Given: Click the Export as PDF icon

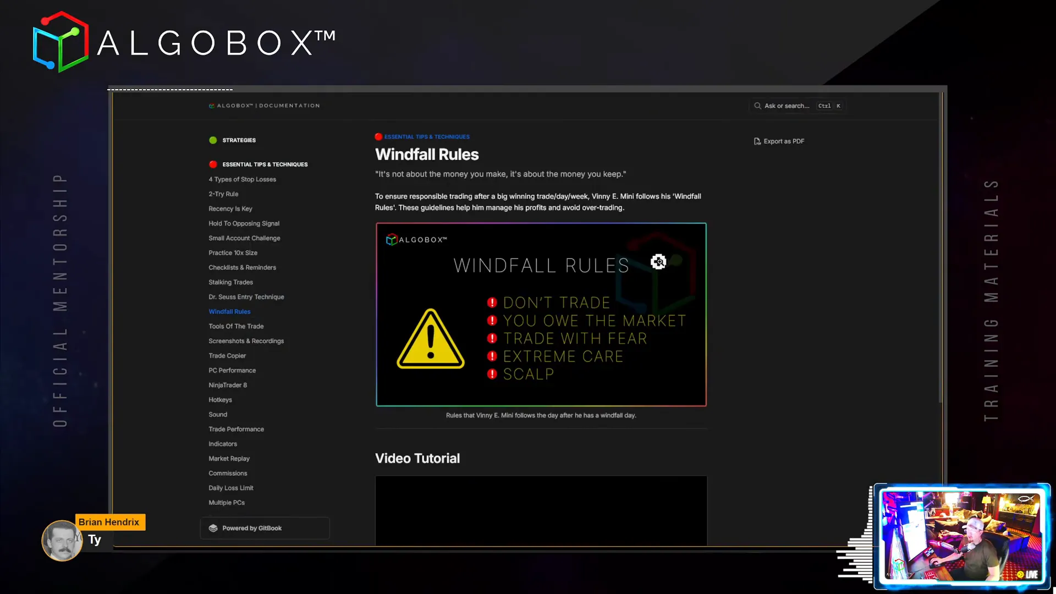Looking at the screenshot, I should tap(757, 141).
